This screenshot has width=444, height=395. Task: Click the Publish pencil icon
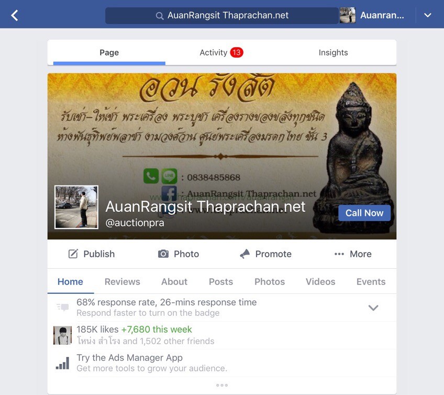click(73, 254)
